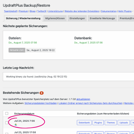Screen dimensions: 134x134
Task: Download Datenbank of Jul 24, 2025 backup
Action: pos(84,123)
